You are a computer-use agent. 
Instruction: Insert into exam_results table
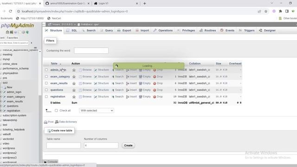pyautogui.click(x=131, y=83)
